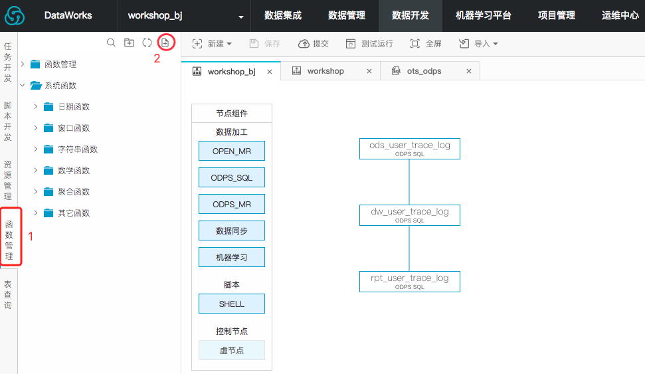Expand the 数学函数 folder

click(x=36, y=170)
